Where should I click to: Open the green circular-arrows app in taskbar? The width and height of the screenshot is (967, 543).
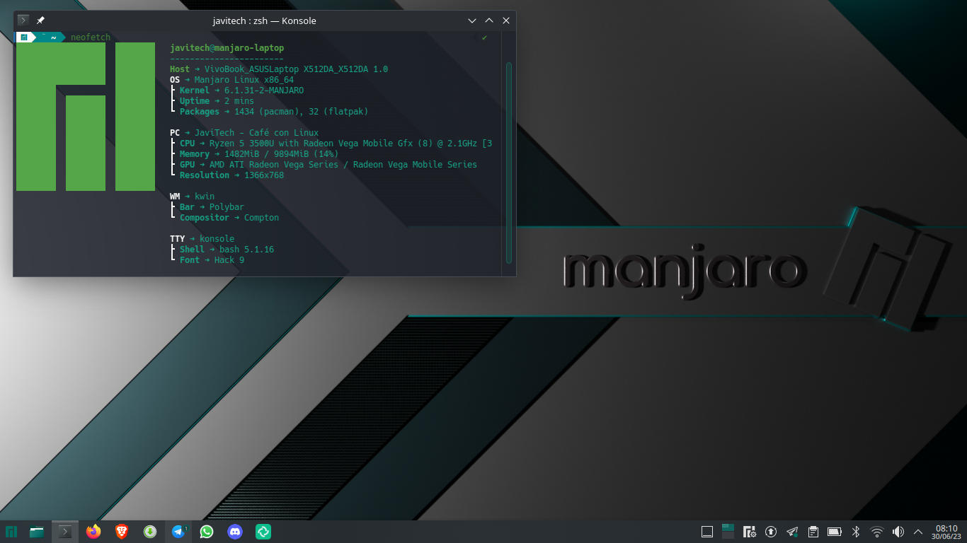(263, 532)
